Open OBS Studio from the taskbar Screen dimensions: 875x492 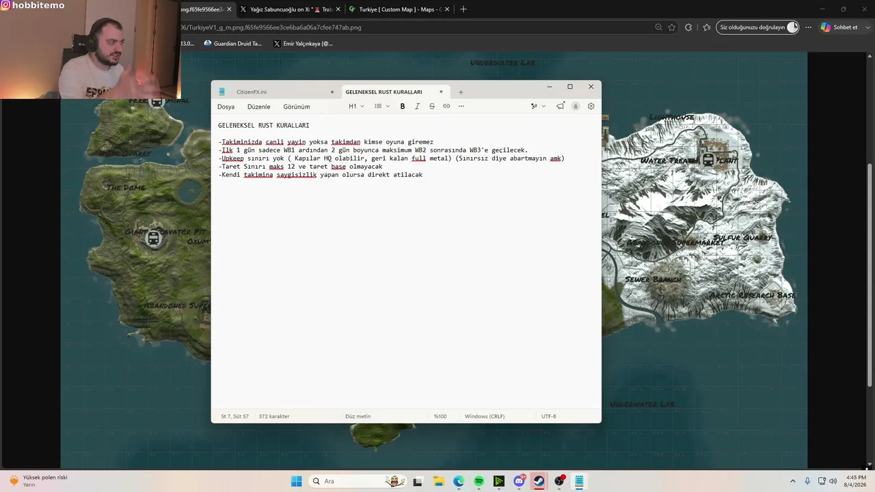(x=559, y=481)
